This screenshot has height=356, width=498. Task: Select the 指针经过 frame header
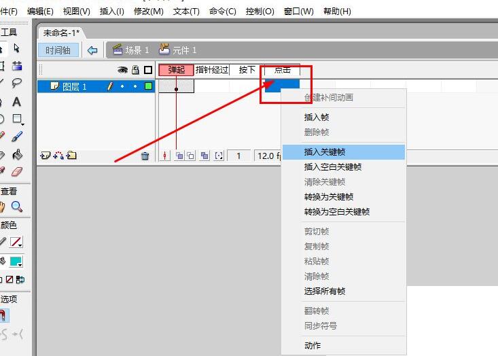point(212,70)
